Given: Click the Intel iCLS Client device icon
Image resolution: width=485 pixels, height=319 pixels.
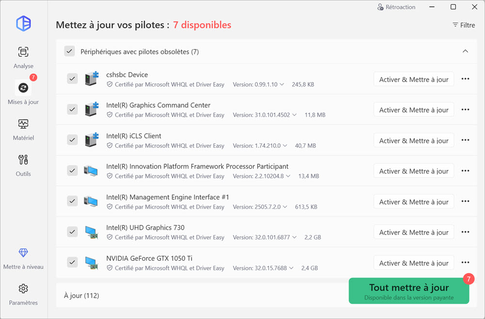Looking at the screenshot, I should 92,140.
